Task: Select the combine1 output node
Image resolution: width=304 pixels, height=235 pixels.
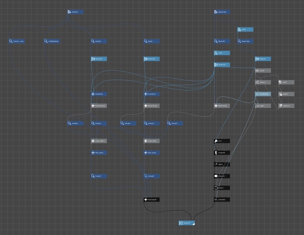Action: [x=187, y=223]
